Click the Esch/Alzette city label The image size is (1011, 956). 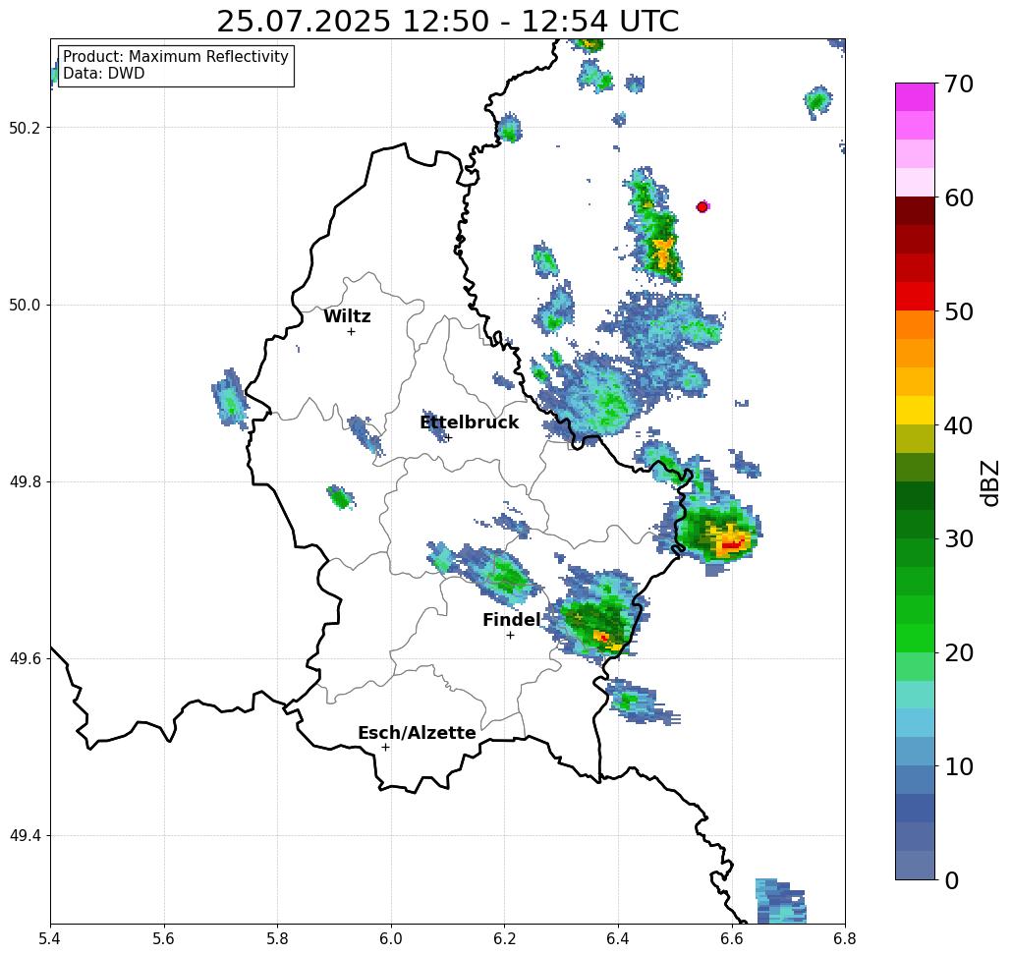point(417,733)
